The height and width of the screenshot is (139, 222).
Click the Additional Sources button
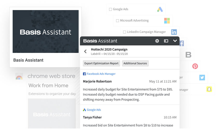[x=135, y=63]
